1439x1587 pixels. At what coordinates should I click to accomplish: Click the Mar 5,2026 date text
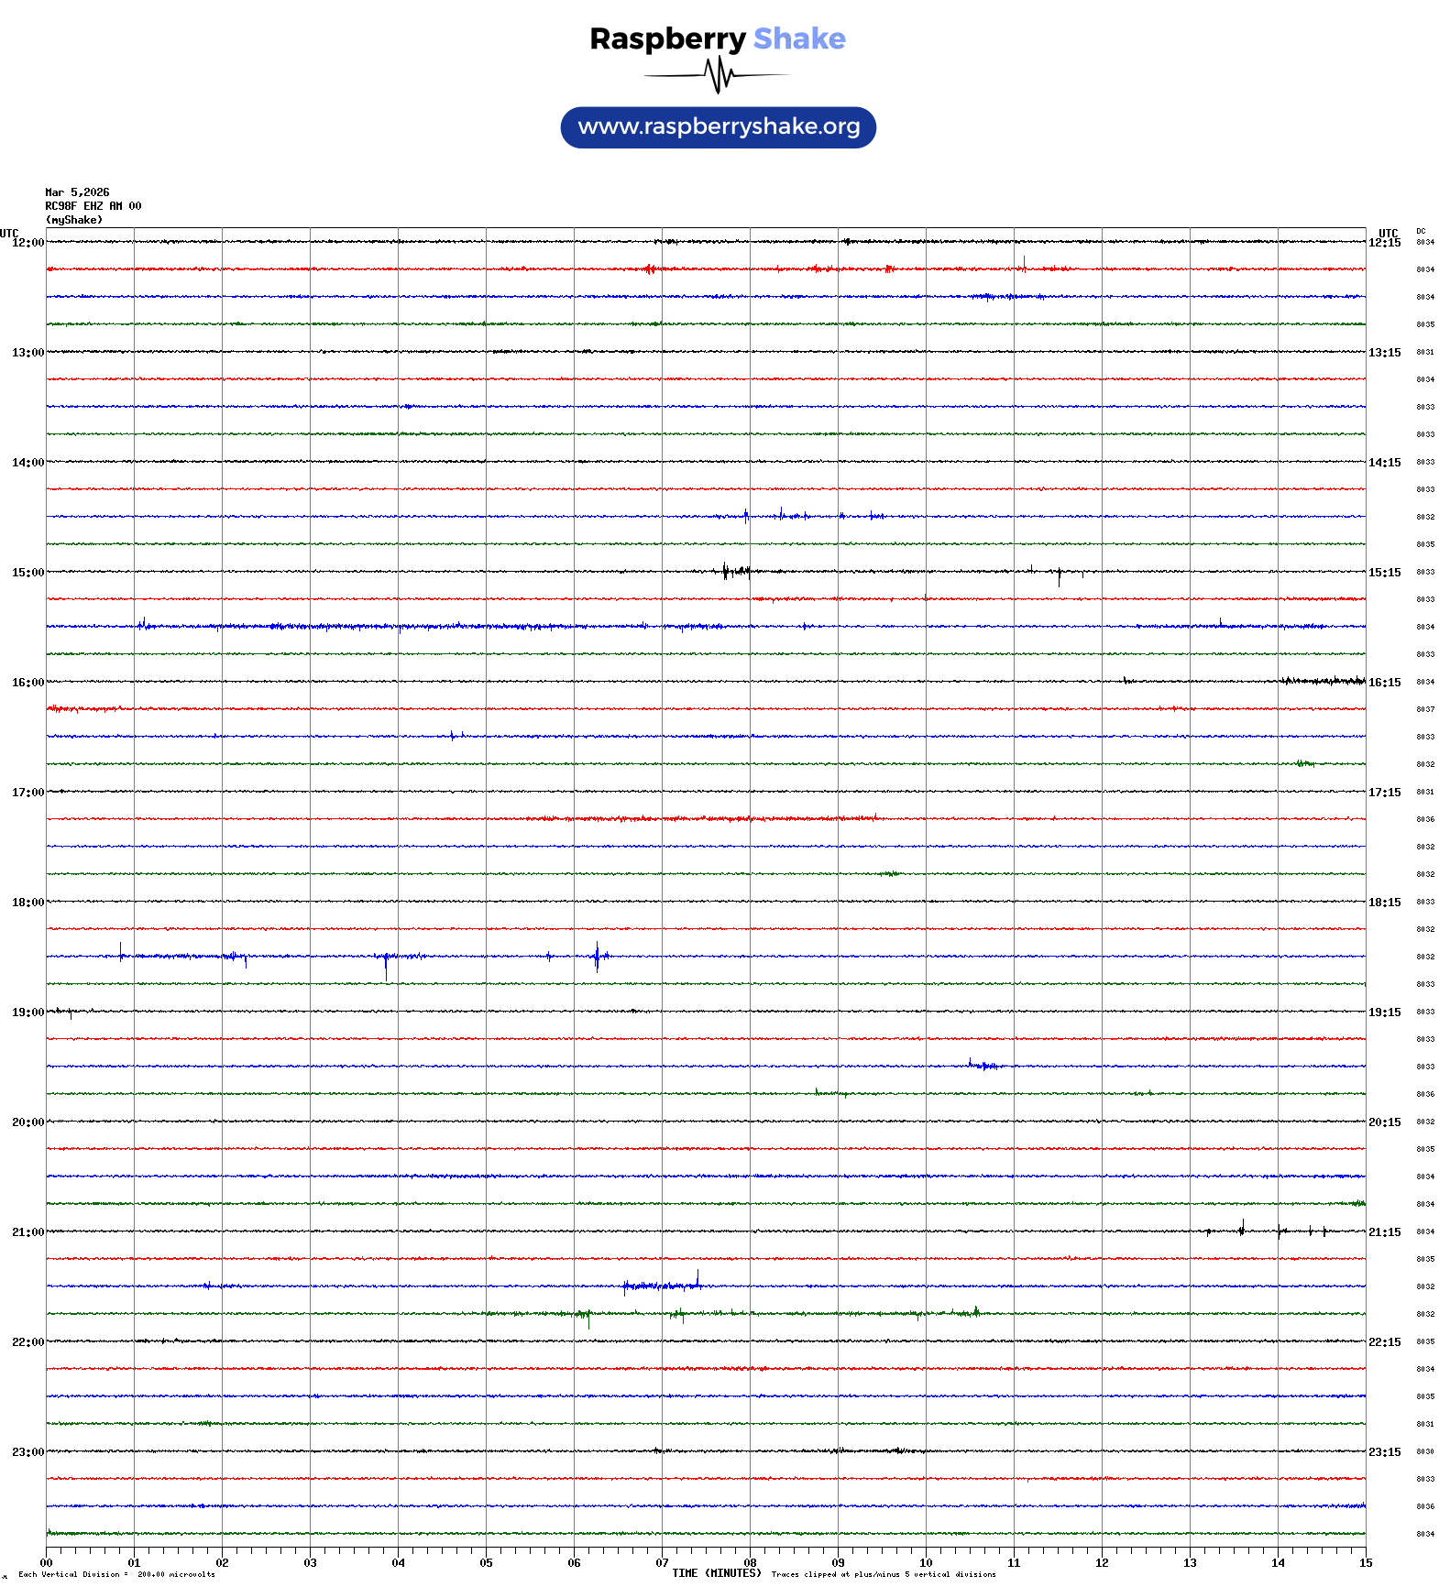click(77, 192)
